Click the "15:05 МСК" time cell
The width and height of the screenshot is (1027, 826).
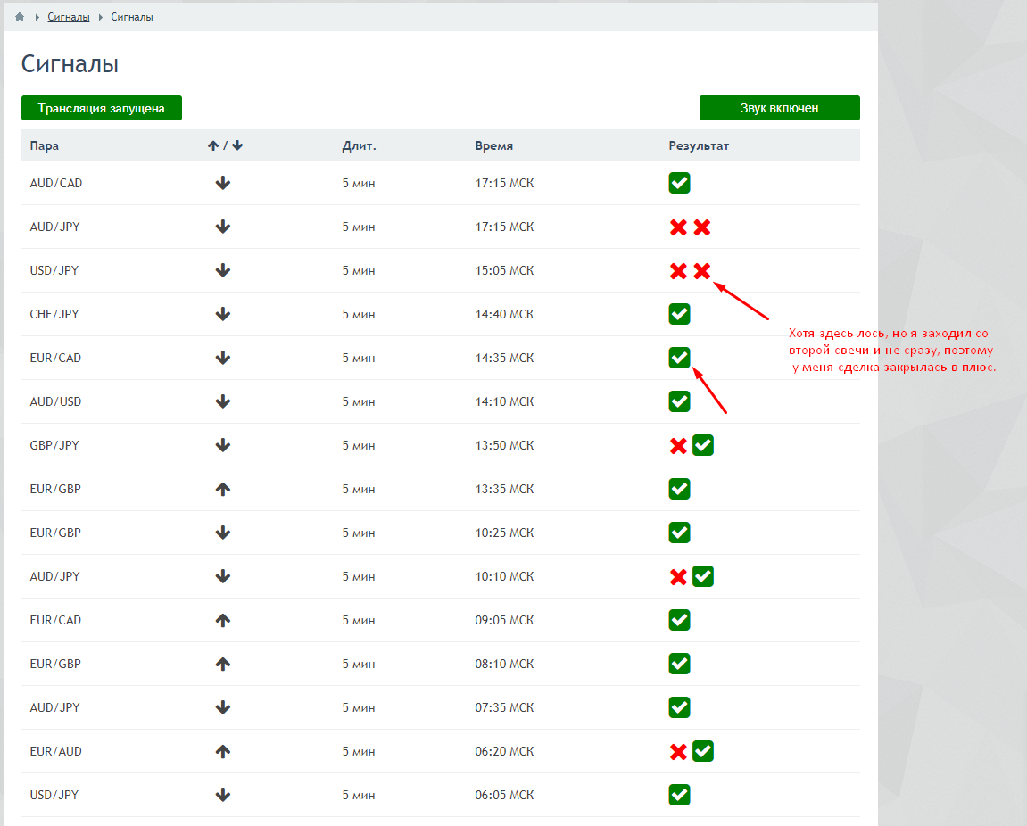tap(504, 270)
